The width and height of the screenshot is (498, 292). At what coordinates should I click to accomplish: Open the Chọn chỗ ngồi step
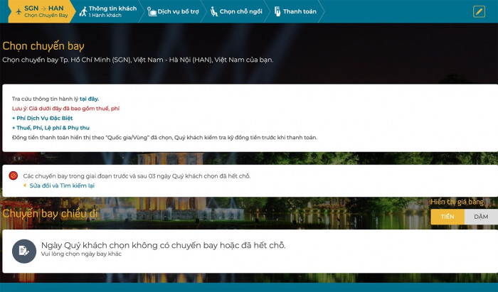242,11
